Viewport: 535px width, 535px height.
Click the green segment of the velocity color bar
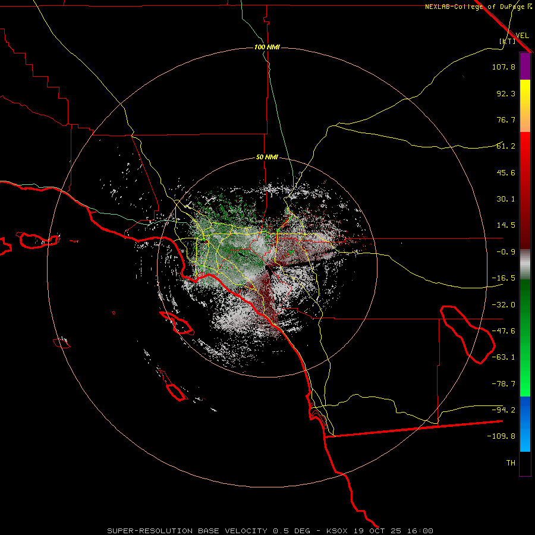pyautogui.click(x=525, y=338)
